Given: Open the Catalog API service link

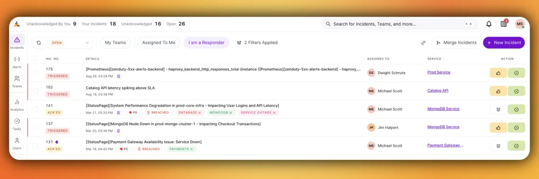Looking at the screenshot, I should coord(437,90).
